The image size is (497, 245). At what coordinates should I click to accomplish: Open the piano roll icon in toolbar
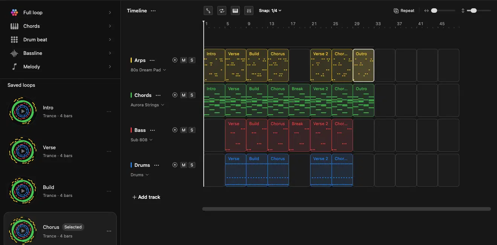click(235, 11)
